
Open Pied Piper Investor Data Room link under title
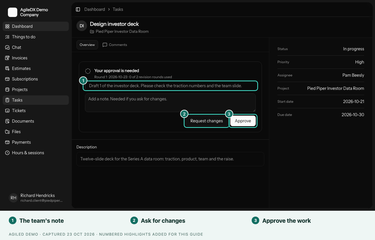pyautogui.click(x=122, y=32)
